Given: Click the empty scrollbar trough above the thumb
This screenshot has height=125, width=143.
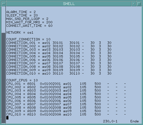Looking at the screenshot, I should tap(4, 19).
